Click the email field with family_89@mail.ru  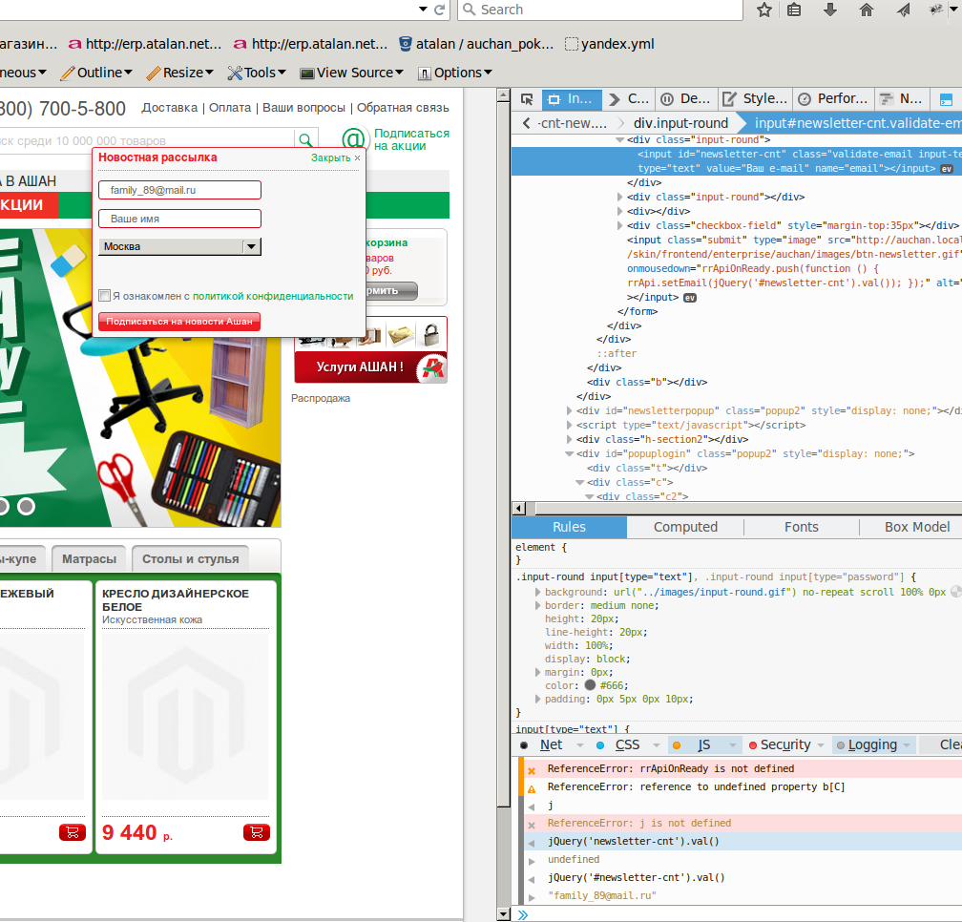tap(179, 190)
